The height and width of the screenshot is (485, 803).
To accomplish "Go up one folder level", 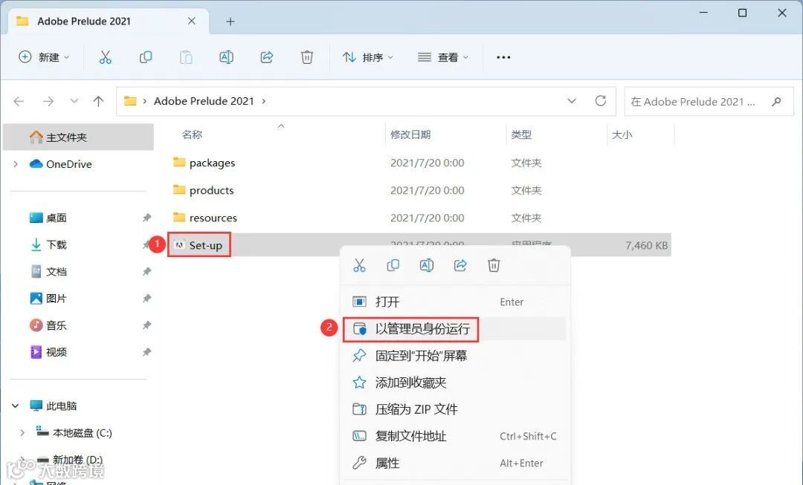I will click(98, 101).
